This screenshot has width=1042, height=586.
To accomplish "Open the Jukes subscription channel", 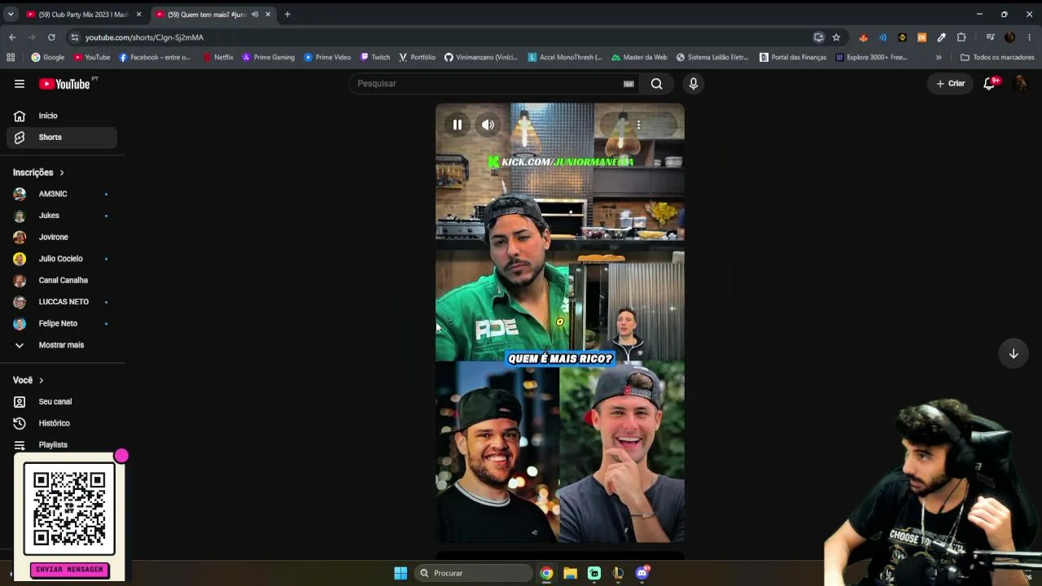I will pyautogui.click(x=62, y=216).
